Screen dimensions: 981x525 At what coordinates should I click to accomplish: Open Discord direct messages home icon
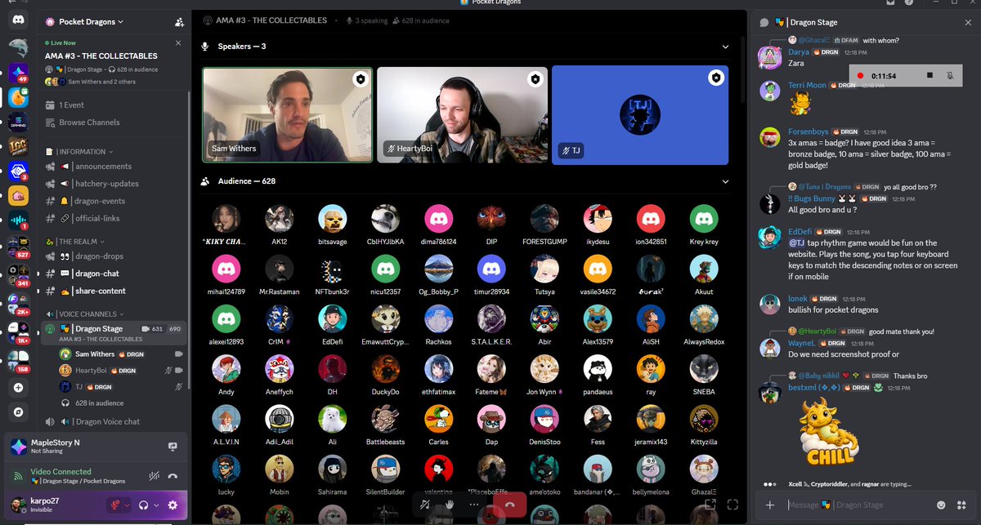(x=18, y=19)
